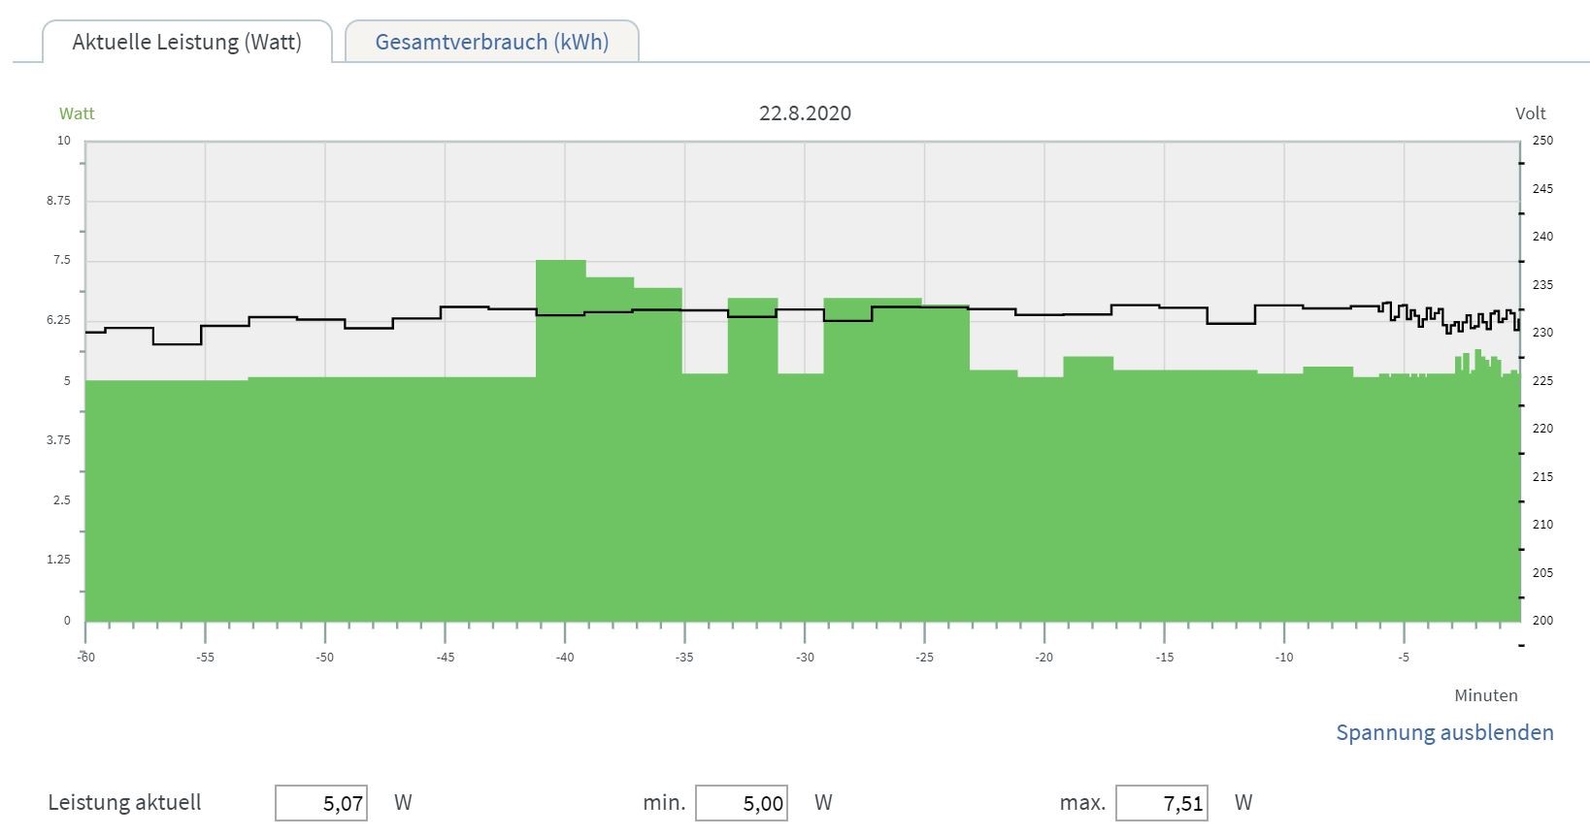Click the tallest green power bar at 7.5 watts

[x=561, y=439]
